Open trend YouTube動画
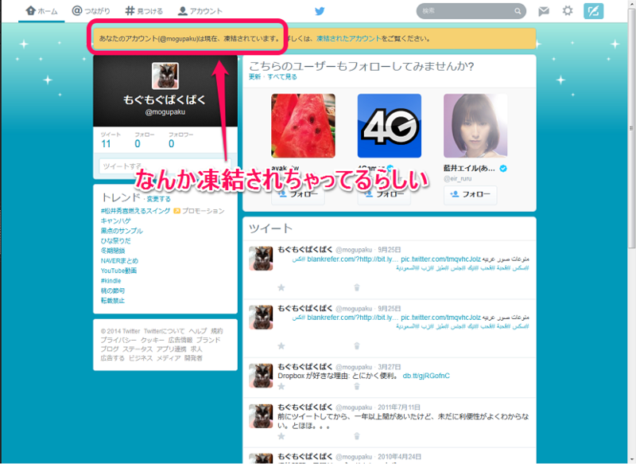Screen dimensions: 636x464 118,271
